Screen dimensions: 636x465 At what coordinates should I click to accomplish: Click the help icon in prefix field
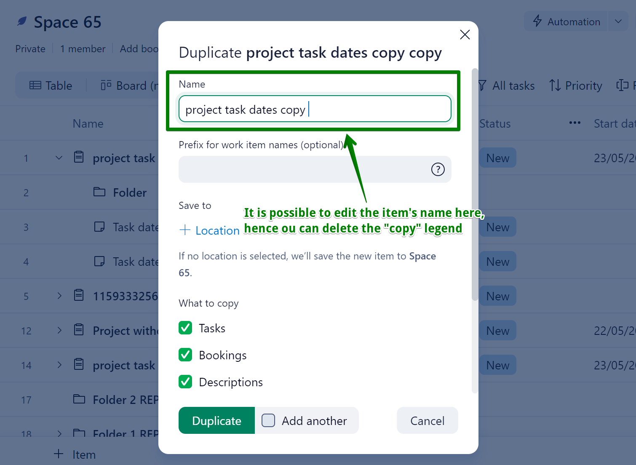tap(438, 169)
